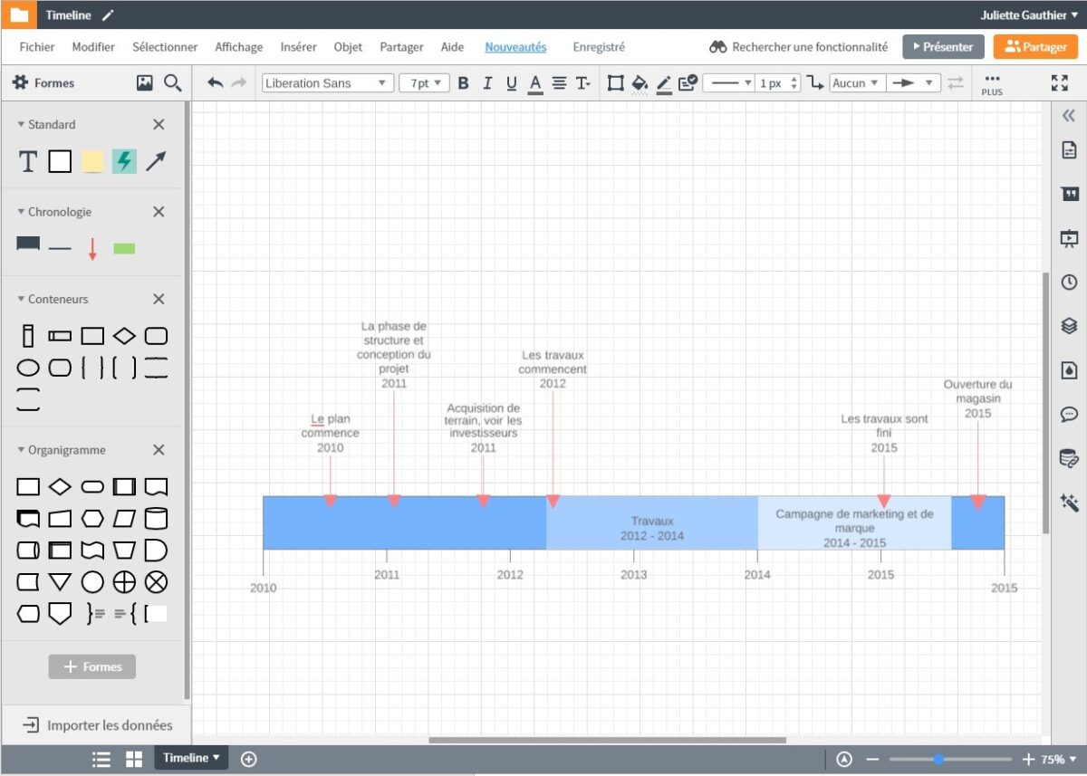Click the Nouveautés link

pos(515,47)
